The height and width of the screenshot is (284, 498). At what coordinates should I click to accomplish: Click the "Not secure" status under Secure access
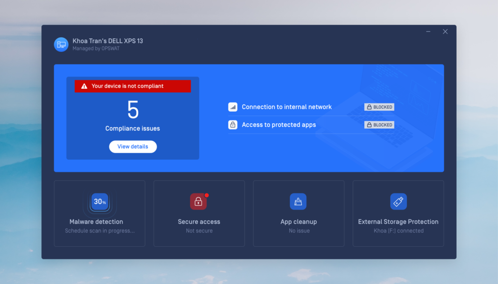click(199, 231)
